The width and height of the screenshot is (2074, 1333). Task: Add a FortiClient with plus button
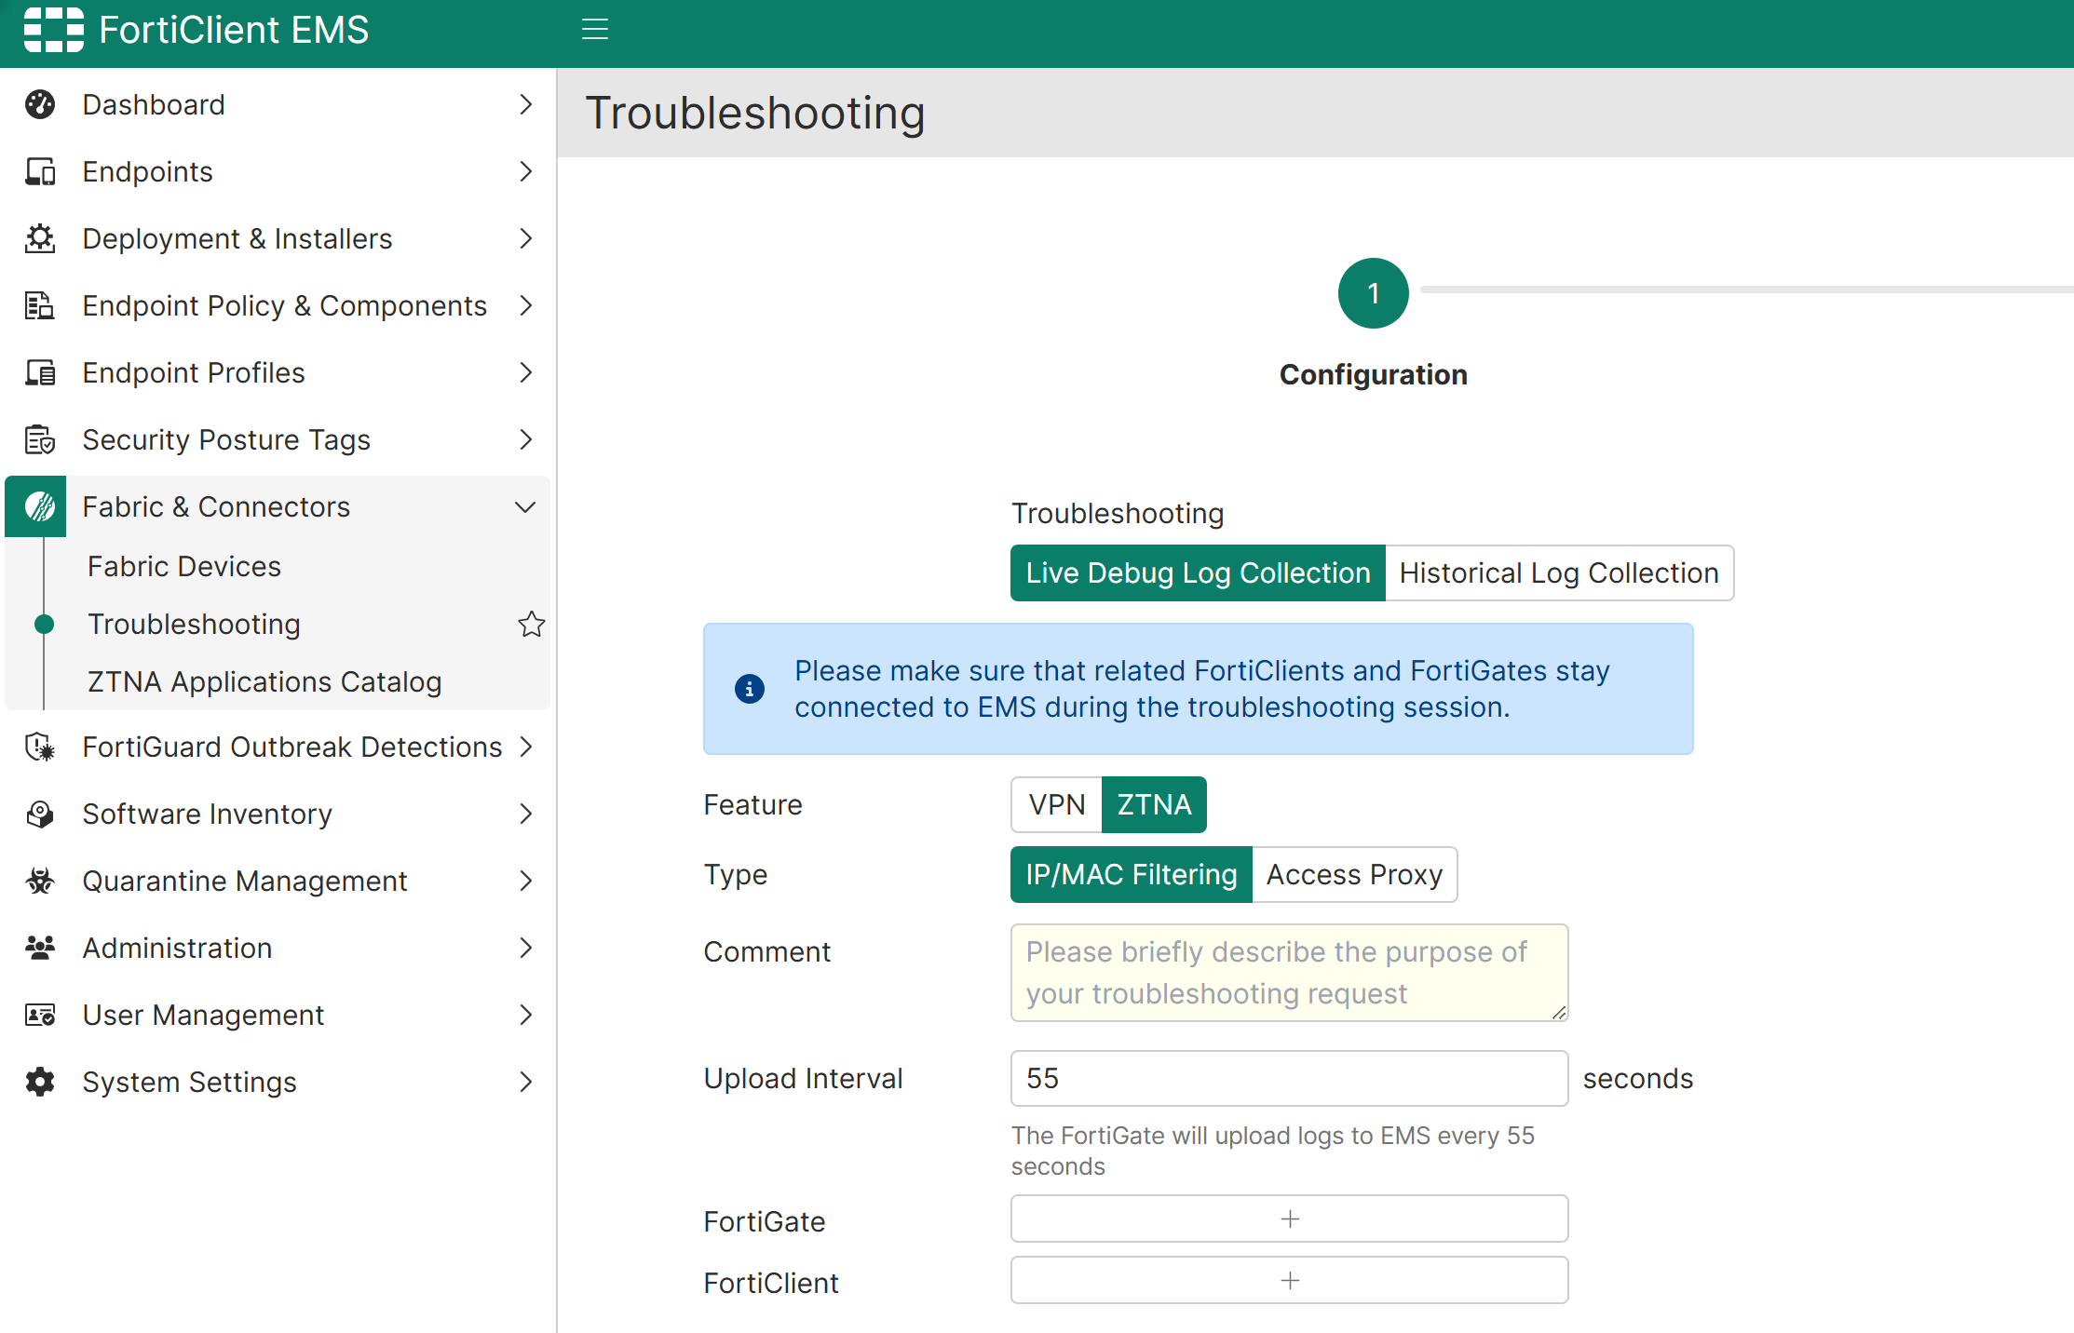1290,1281
